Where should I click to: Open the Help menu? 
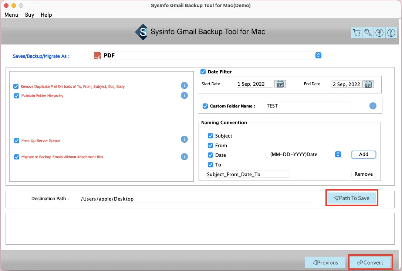coord(46,15)
